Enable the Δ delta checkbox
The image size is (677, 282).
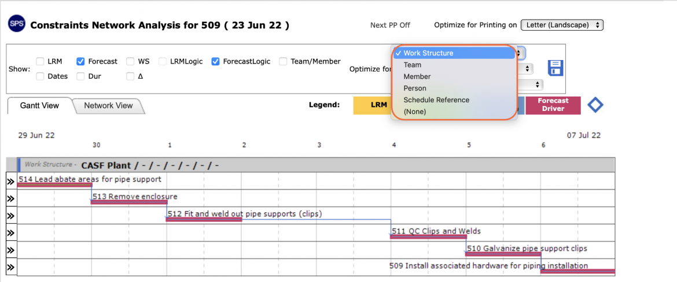(x=130, y=76)
